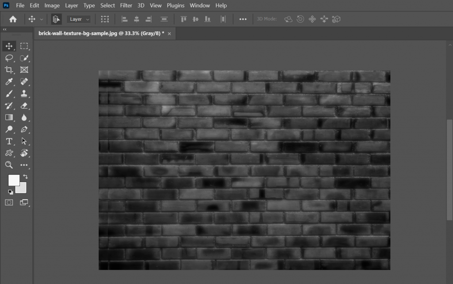Switch to brick-wall-texture-bg-sample.jpg tab
The width and height of the screenshot is (453, 284).
101,33
